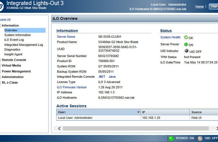Image resolution: width=218 pixels, height=142 pixels.
Task: Click the green Server Power ON indicator
Action: tap(186, 44)
